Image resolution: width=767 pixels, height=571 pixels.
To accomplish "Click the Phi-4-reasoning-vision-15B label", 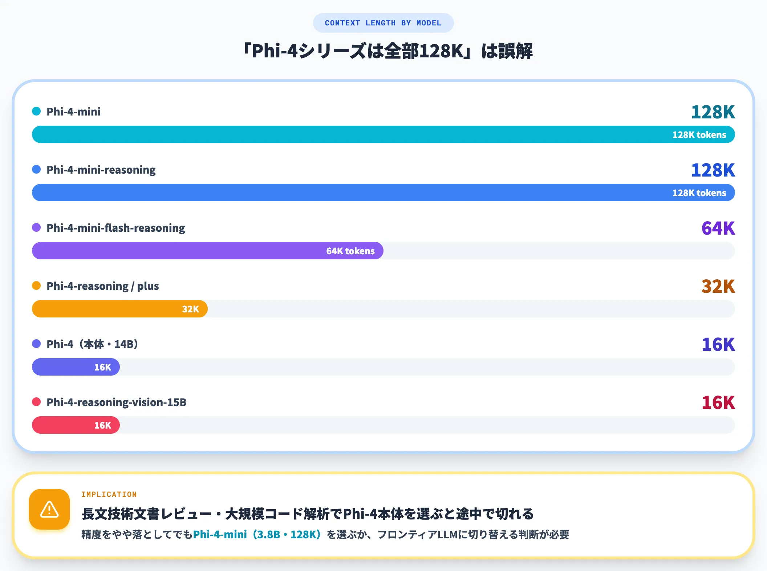I will coord(117,402).
